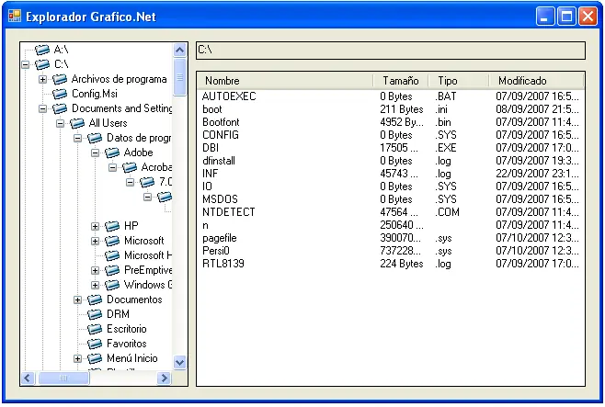
Task: Click the Escritorio folder icon
Action: point(96,329)
